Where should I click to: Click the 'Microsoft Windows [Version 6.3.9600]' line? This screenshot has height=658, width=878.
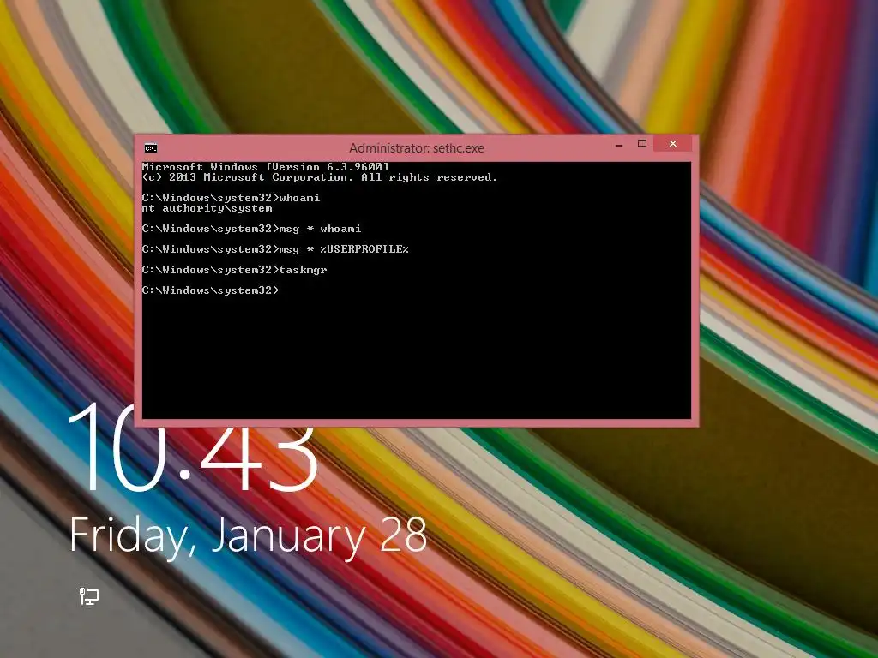click(x=266, y=167)
